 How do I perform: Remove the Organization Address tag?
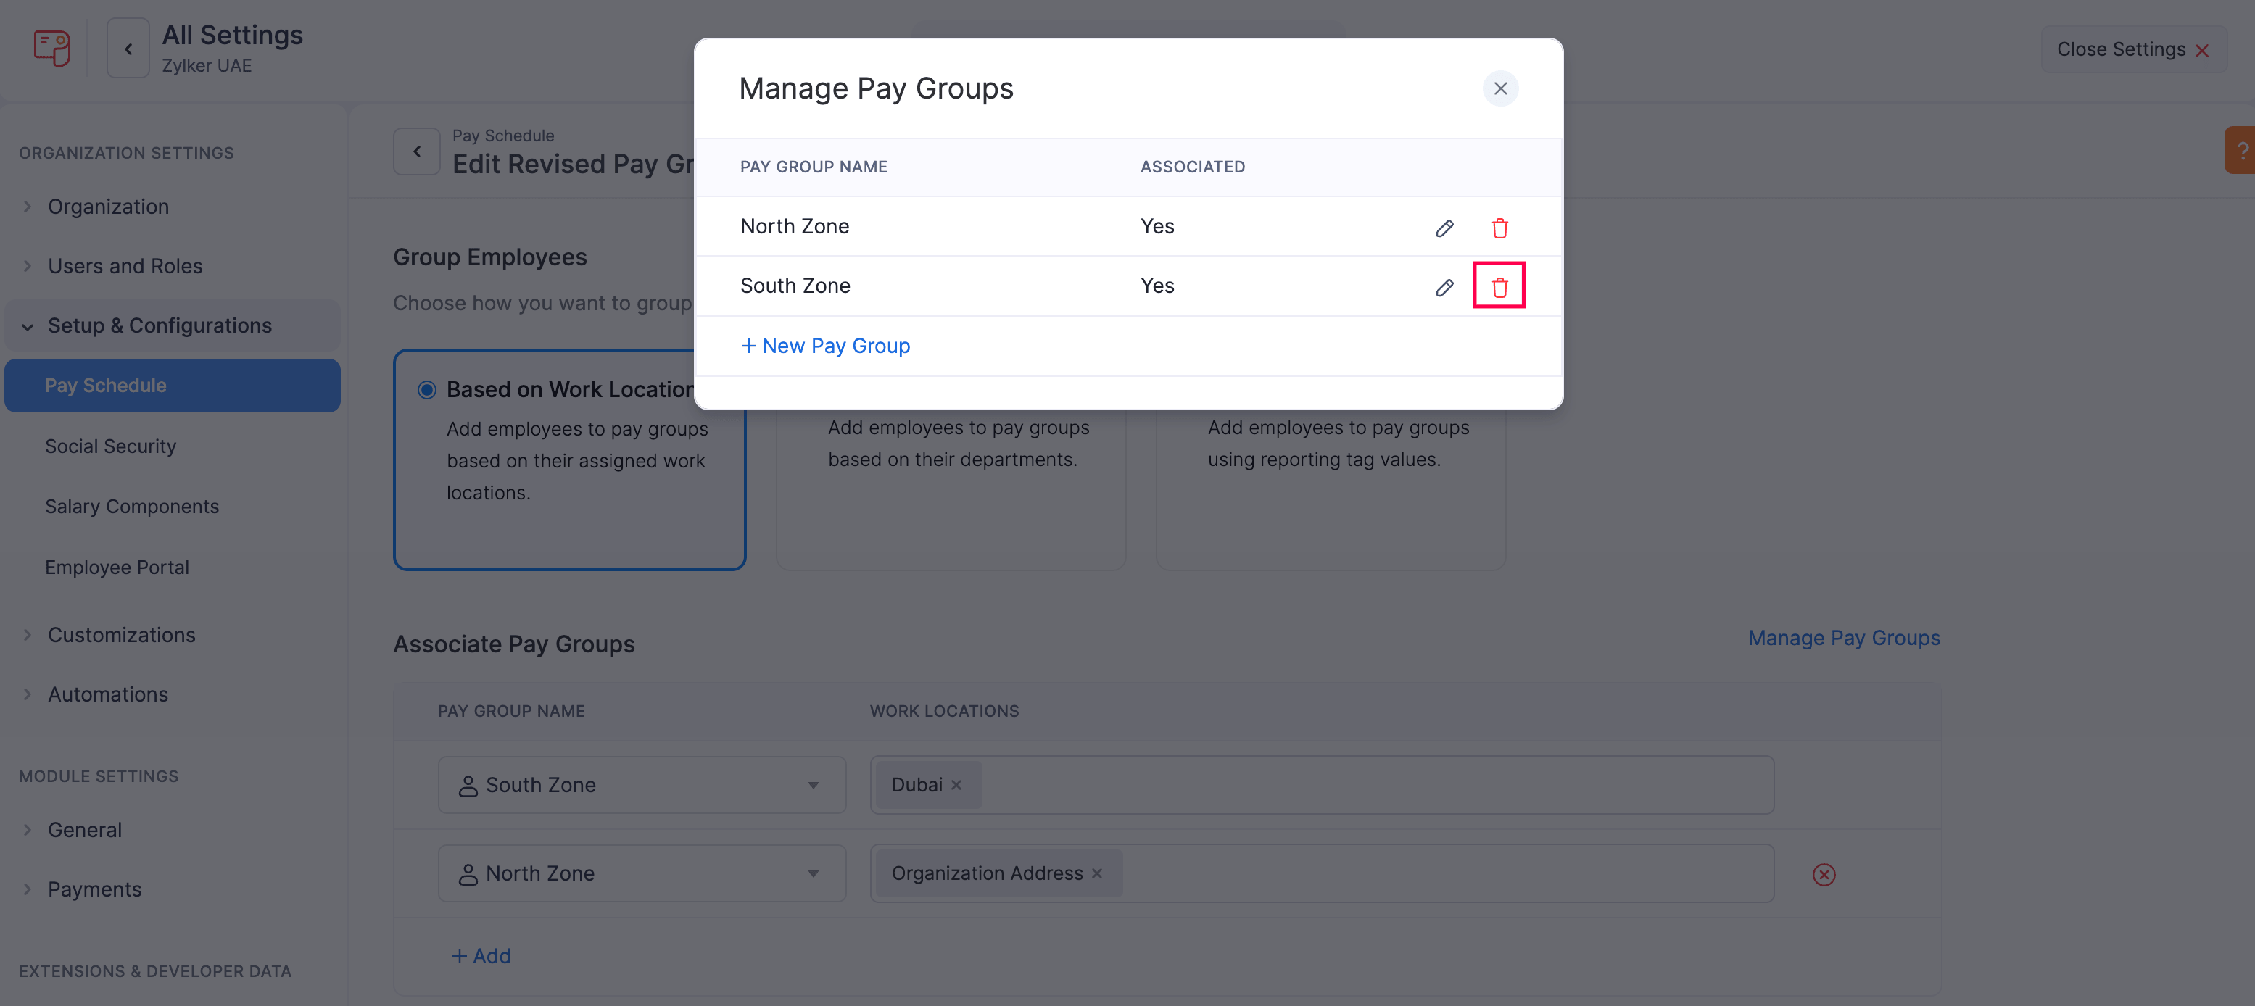tap(1097, 874)
